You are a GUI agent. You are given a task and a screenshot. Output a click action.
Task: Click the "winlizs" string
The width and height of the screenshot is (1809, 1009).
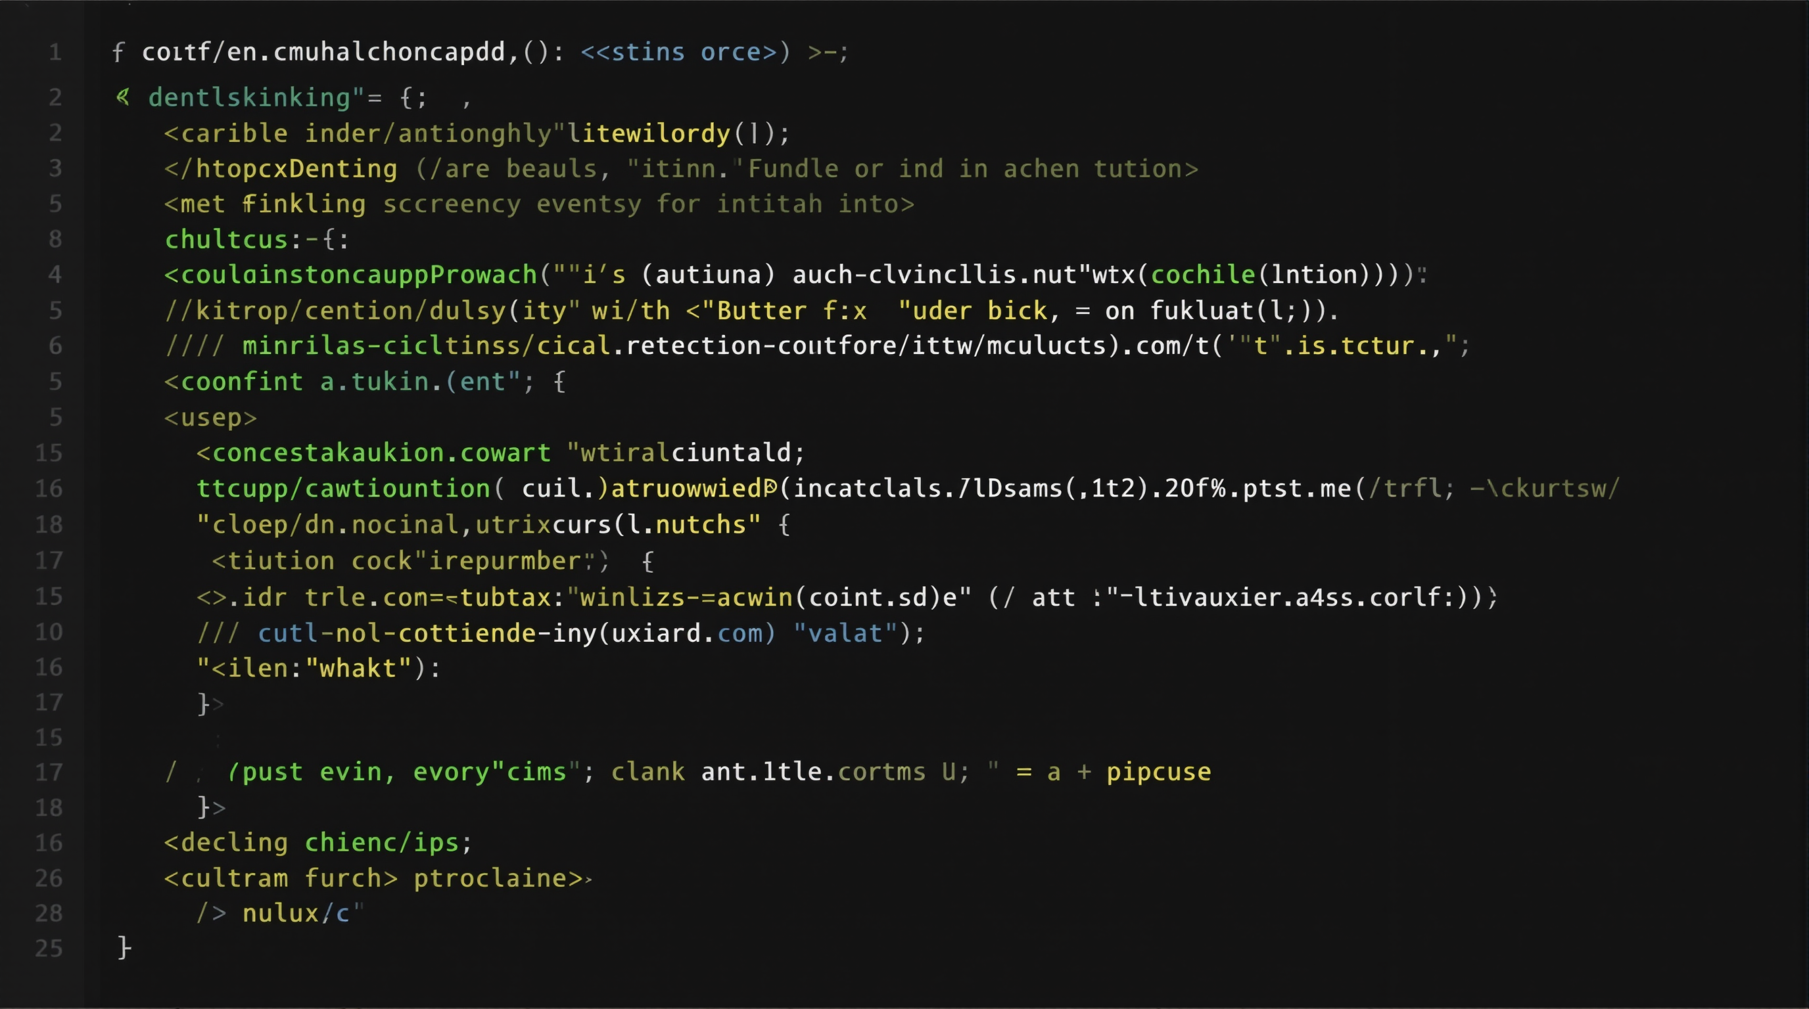click(632, 597)
